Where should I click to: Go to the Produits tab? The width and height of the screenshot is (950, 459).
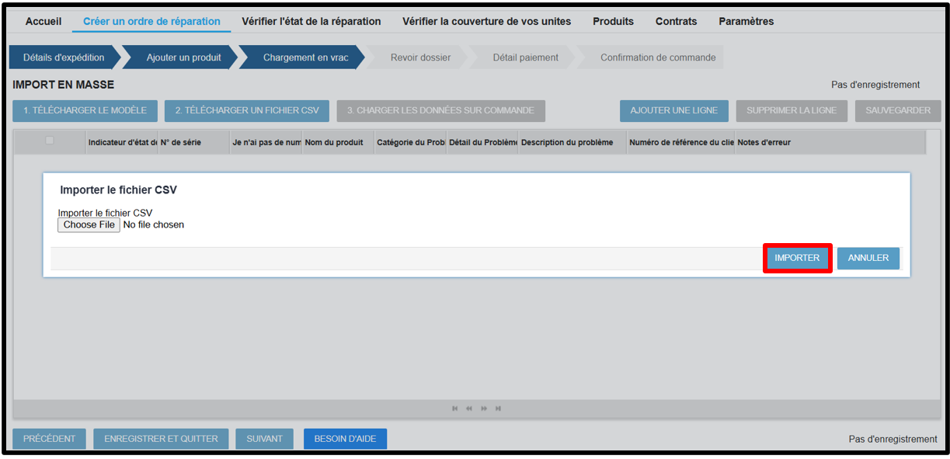pos(613,22)
